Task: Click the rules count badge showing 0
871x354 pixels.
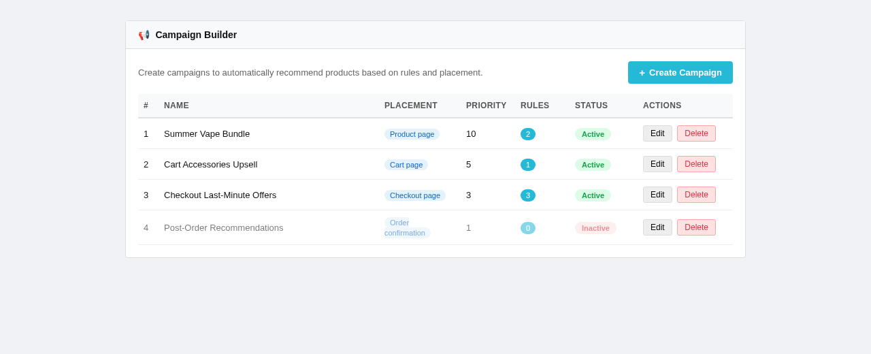Action: (528, 228)
